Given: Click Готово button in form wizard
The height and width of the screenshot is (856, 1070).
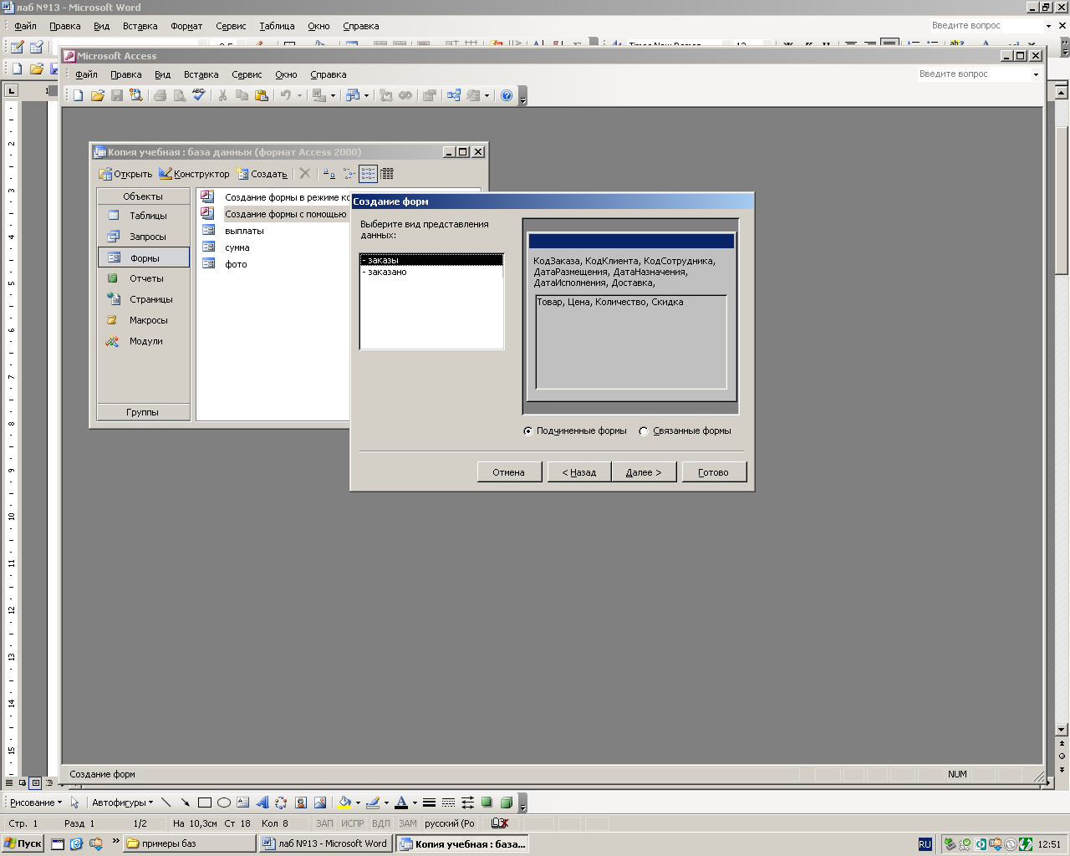Looking at the screenshot, I should click(714, 472).
